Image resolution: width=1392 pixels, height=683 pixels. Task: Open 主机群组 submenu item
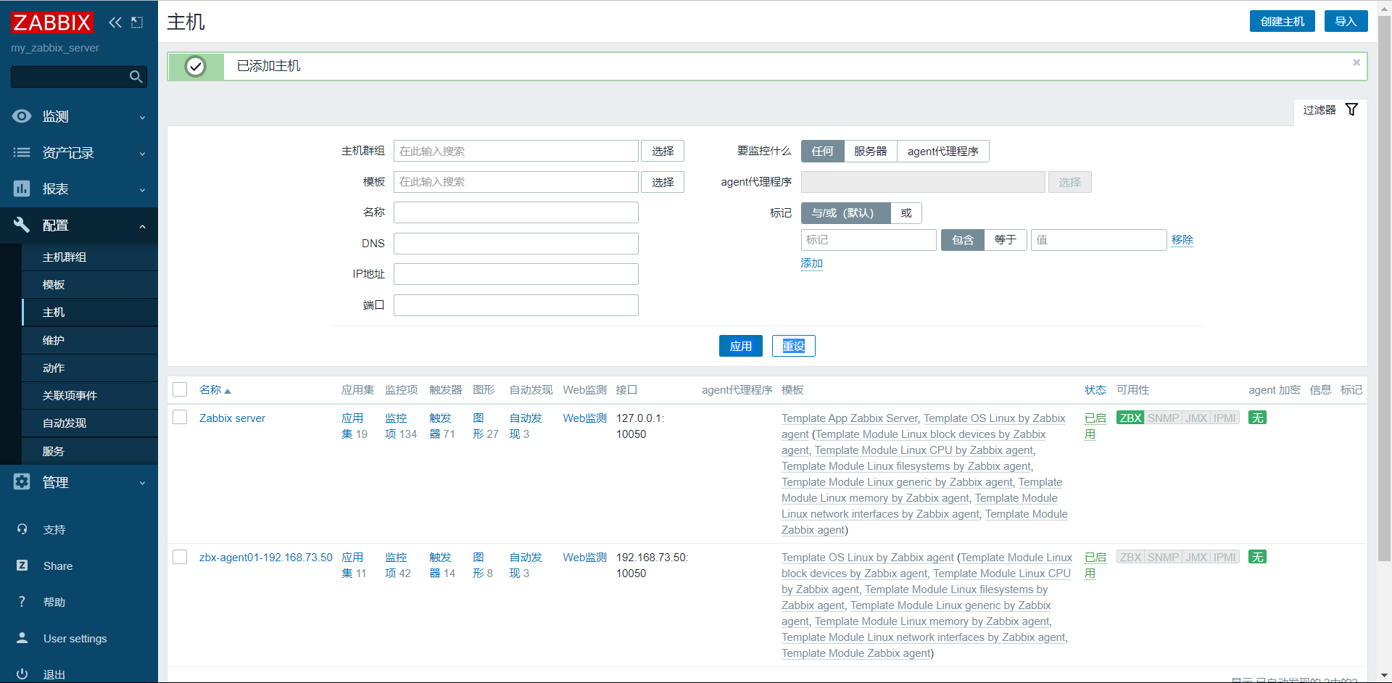pos(90,257)
